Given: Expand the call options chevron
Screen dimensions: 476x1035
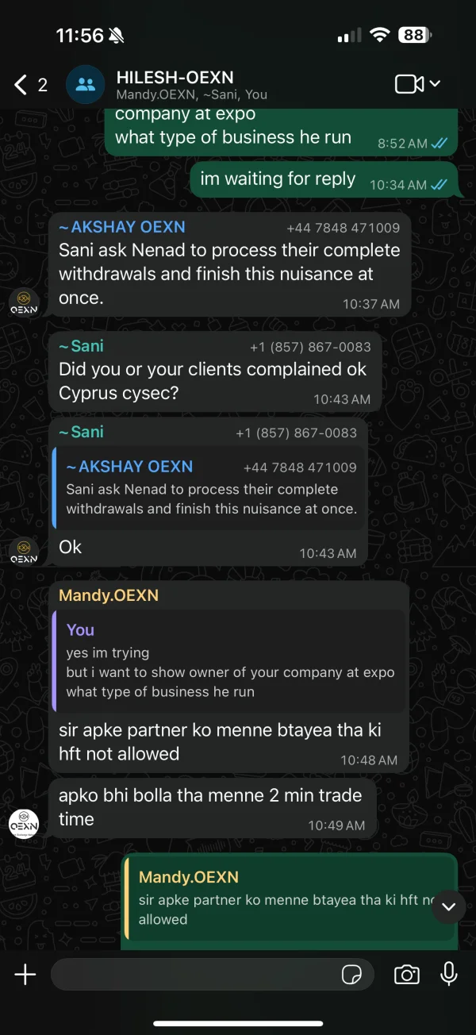Looking at the screenshot, I should [435, 84].
